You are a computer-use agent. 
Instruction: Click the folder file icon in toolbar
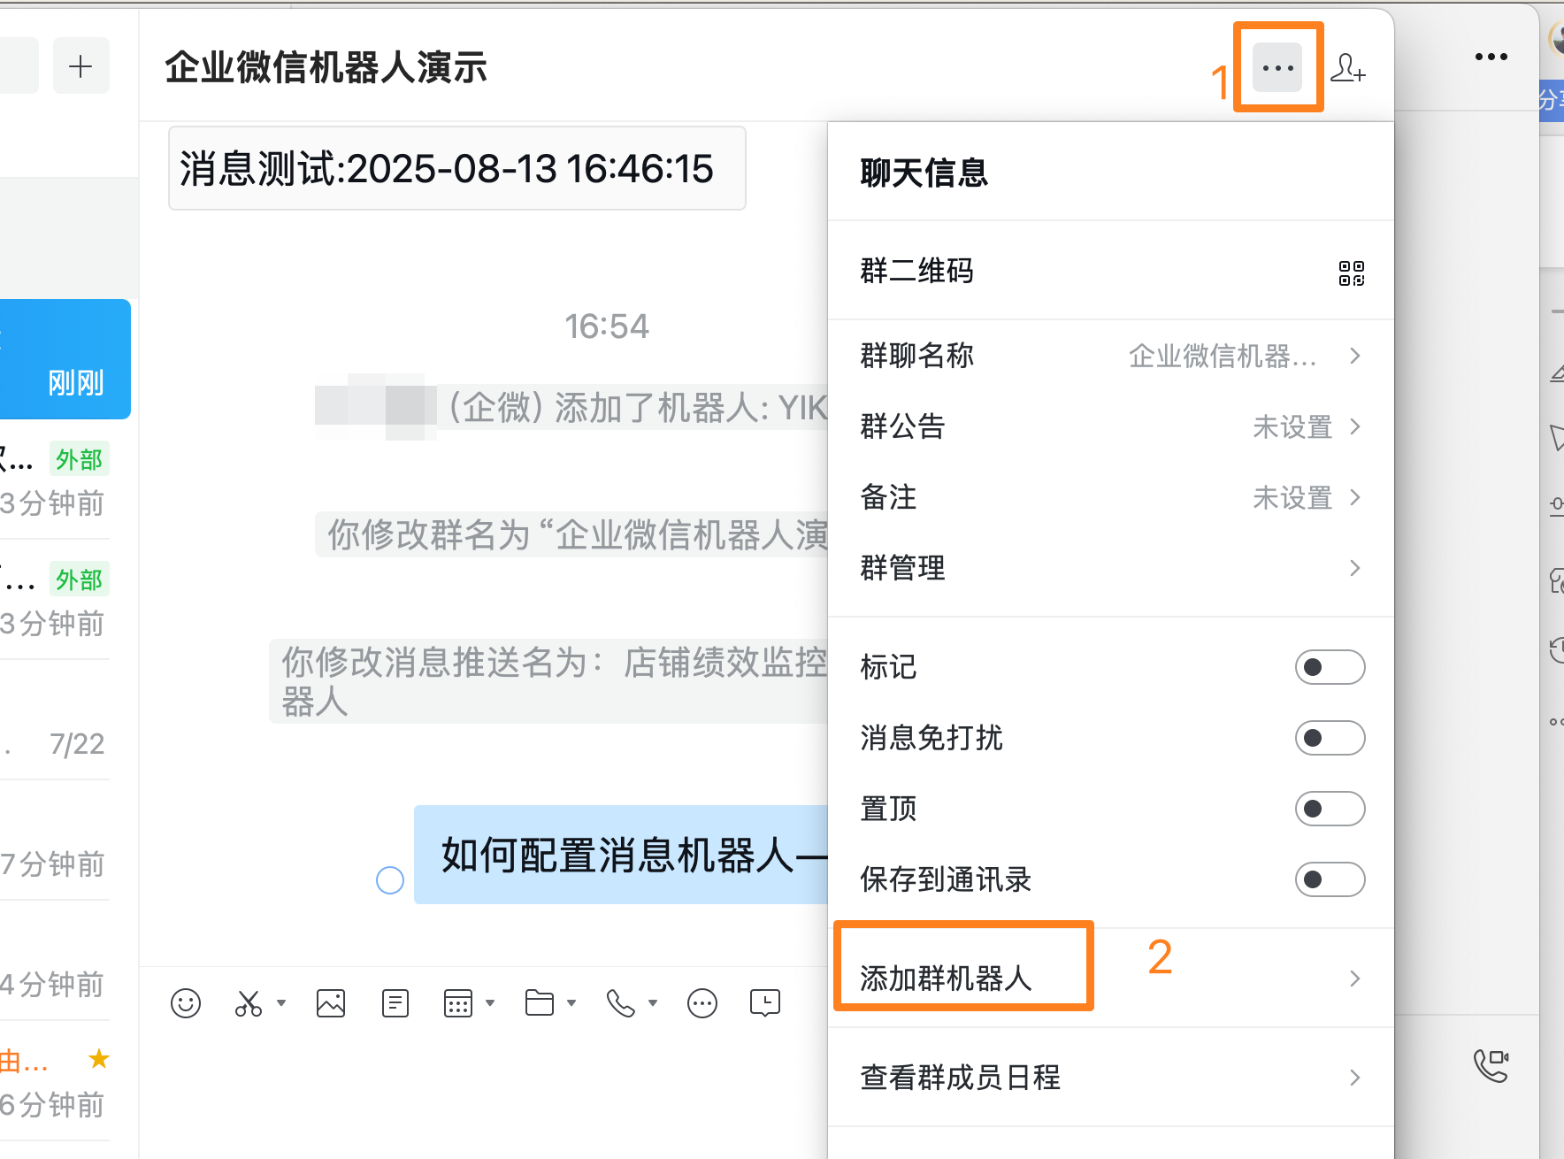coord(539,1003)
